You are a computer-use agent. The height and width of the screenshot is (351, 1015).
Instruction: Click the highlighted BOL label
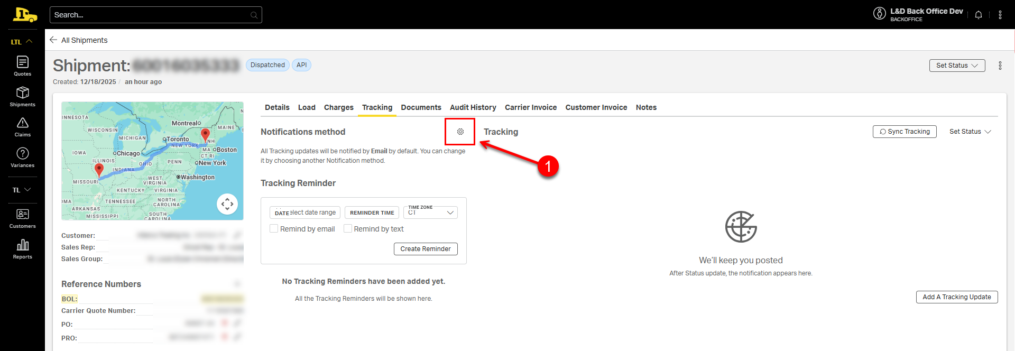(69, 299)
